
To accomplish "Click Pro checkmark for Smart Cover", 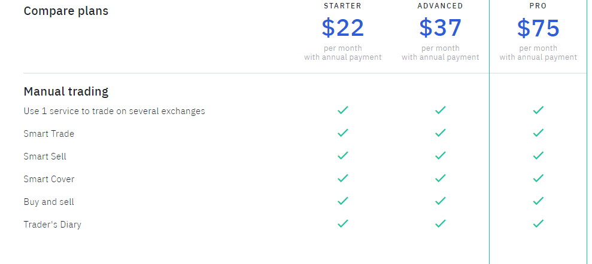I will (538, 178).
